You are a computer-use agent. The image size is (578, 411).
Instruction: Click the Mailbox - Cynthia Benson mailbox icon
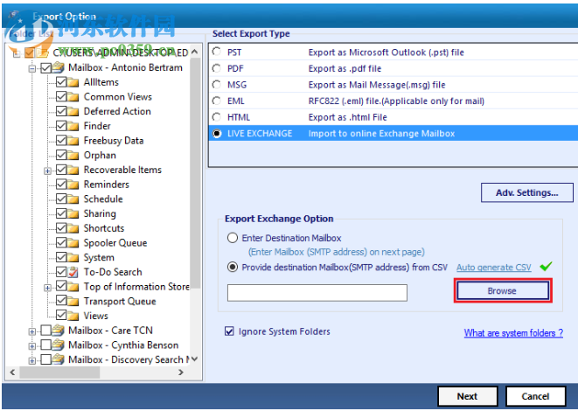[x=59, y=345]
